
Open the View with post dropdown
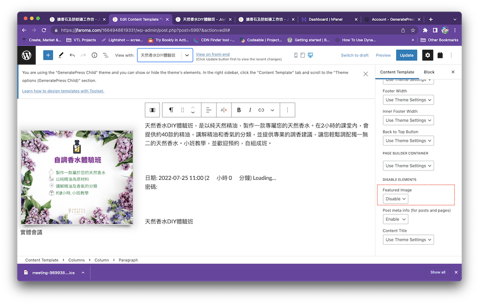(x=165, y=55)
